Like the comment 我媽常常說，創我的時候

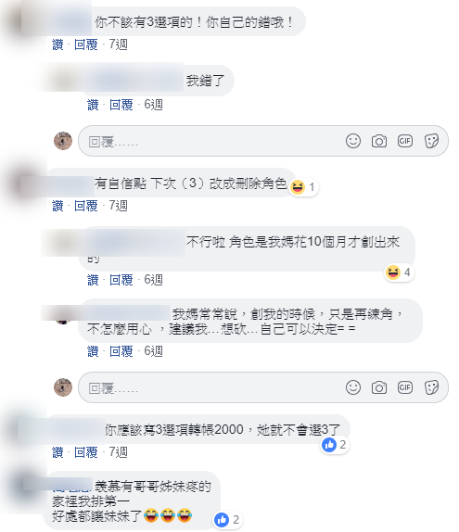[93, 351]
